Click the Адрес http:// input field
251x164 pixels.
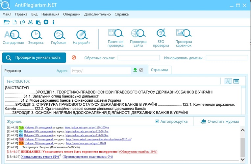101,71
